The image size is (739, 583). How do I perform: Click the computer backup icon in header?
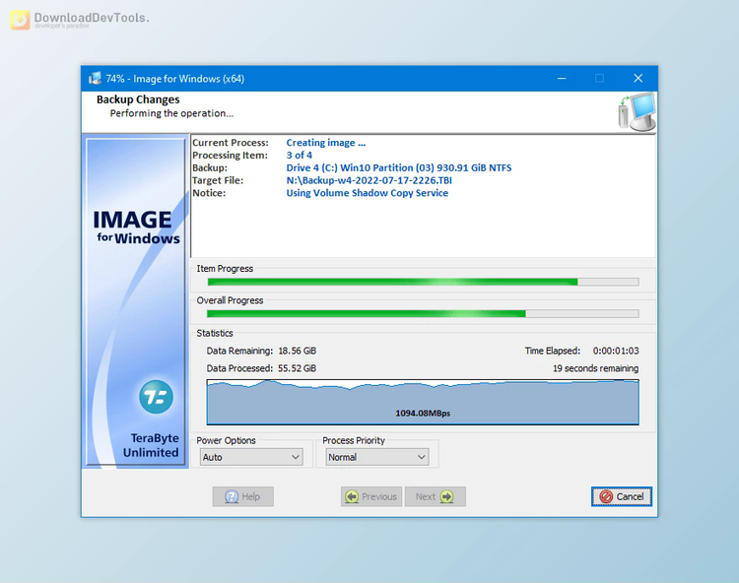(x=638, y=111)
